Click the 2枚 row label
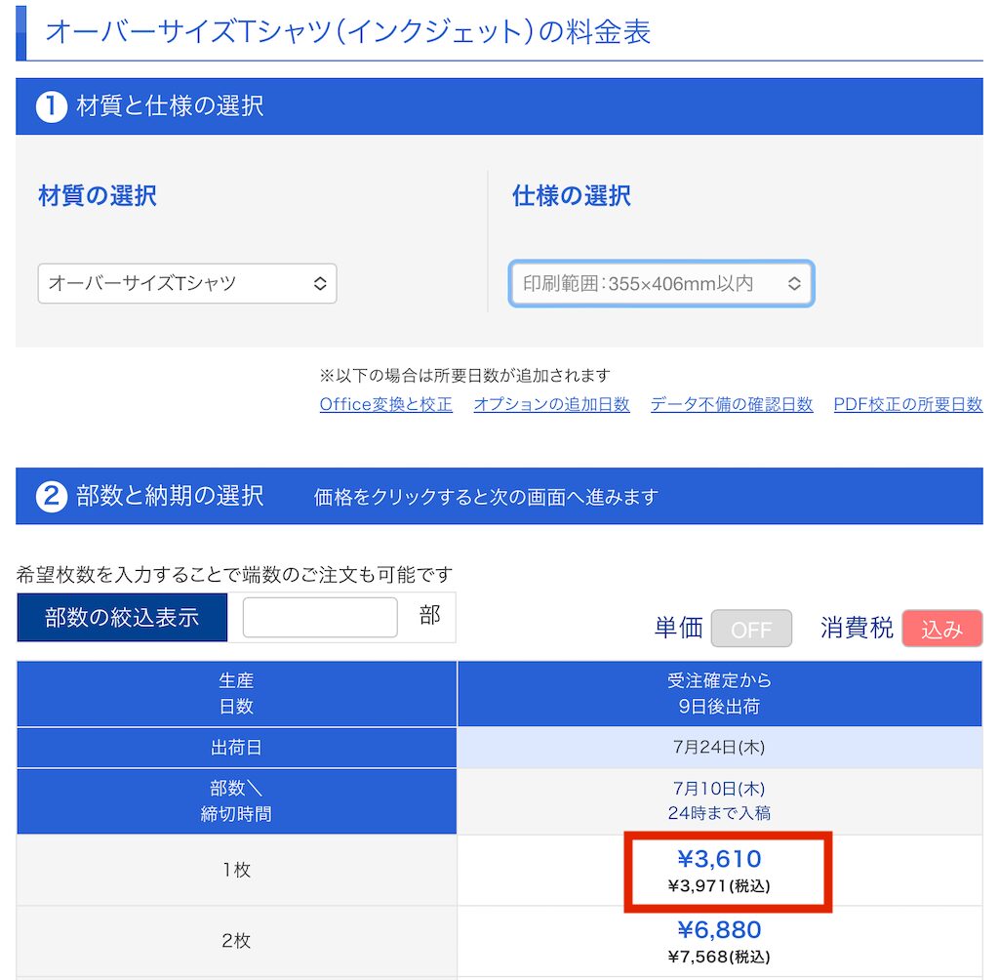 point(236,941)
